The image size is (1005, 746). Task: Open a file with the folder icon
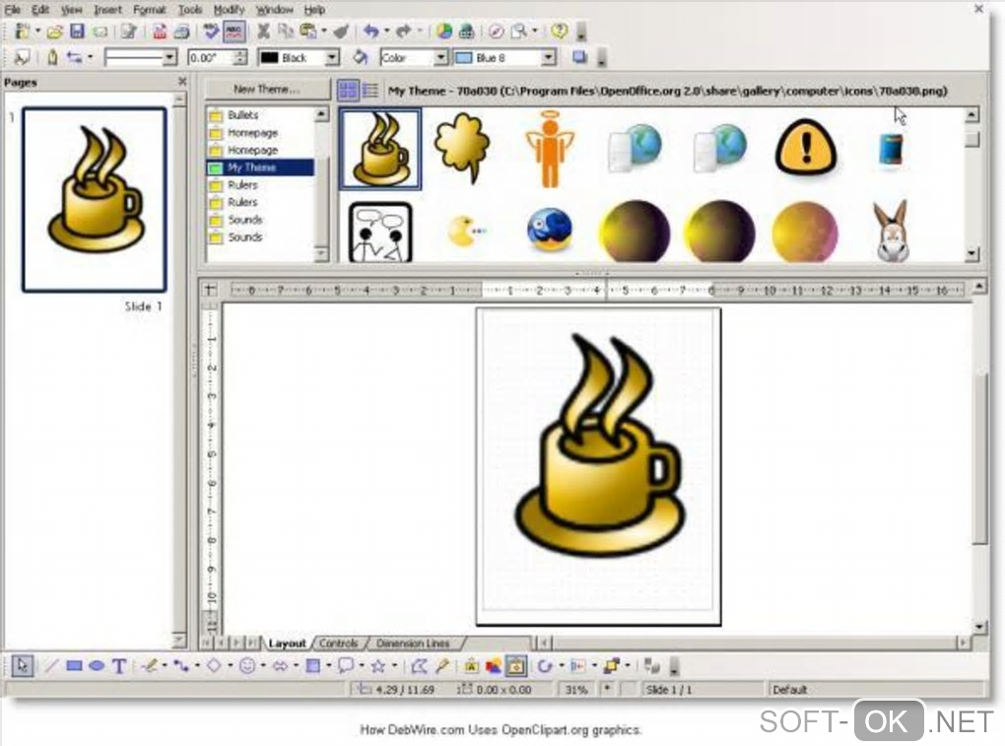pos(55,31)
